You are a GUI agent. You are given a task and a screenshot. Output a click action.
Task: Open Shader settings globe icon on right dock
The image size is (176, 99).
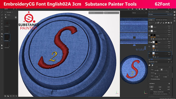click(174, 15)
